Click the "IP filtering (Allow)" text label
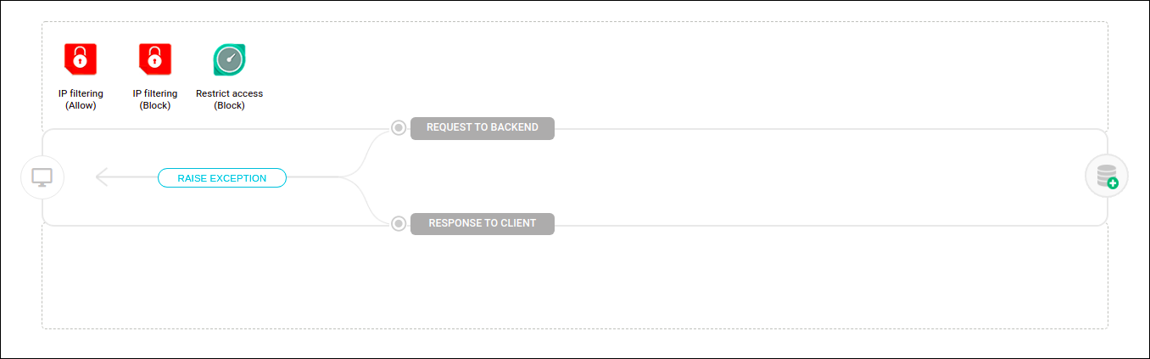This screenshot has height=359, width=1150. point(81,99)
